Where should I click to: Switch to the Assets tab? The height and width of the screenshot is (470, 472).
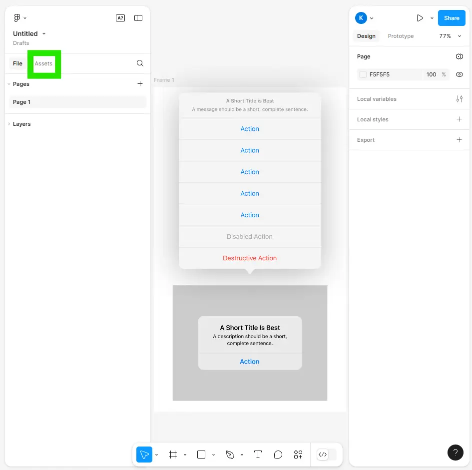click(43, 63)
